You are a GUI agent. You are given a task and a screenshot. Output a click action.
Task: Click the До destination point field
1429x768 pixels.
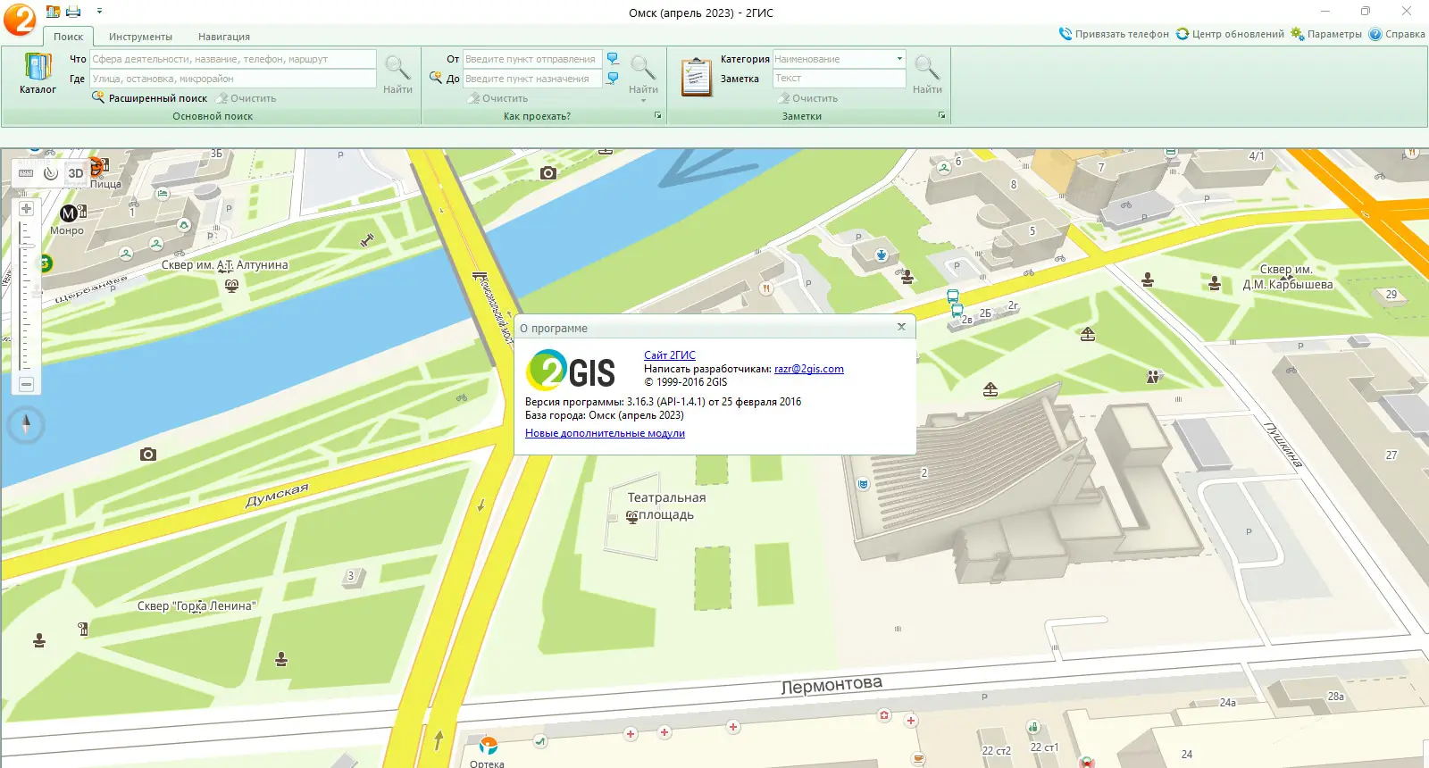(x=532, y=79)
